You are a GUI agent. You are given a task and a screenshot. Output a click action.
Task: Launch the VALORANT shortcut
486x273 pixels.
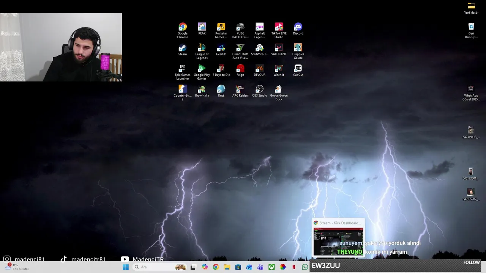coord(279,50)
